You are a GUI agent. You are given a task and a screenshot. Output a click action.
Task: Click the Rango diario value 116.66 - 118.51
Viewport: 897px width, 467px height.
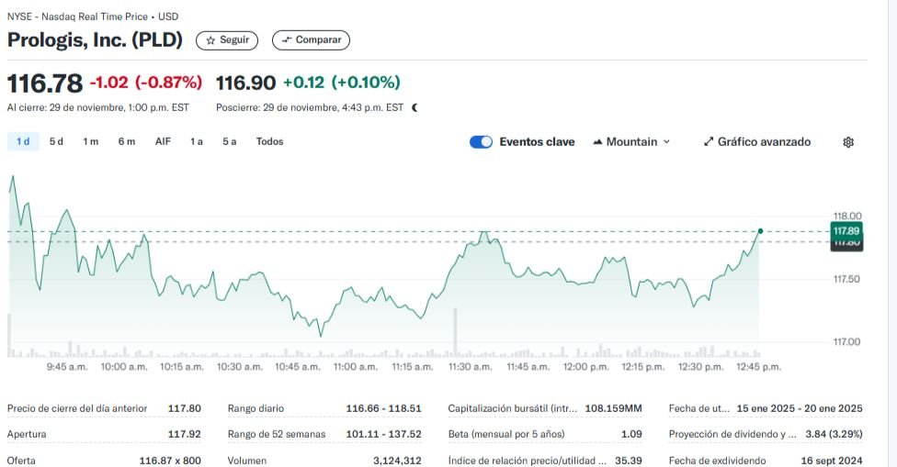click(x=383, y=409)
